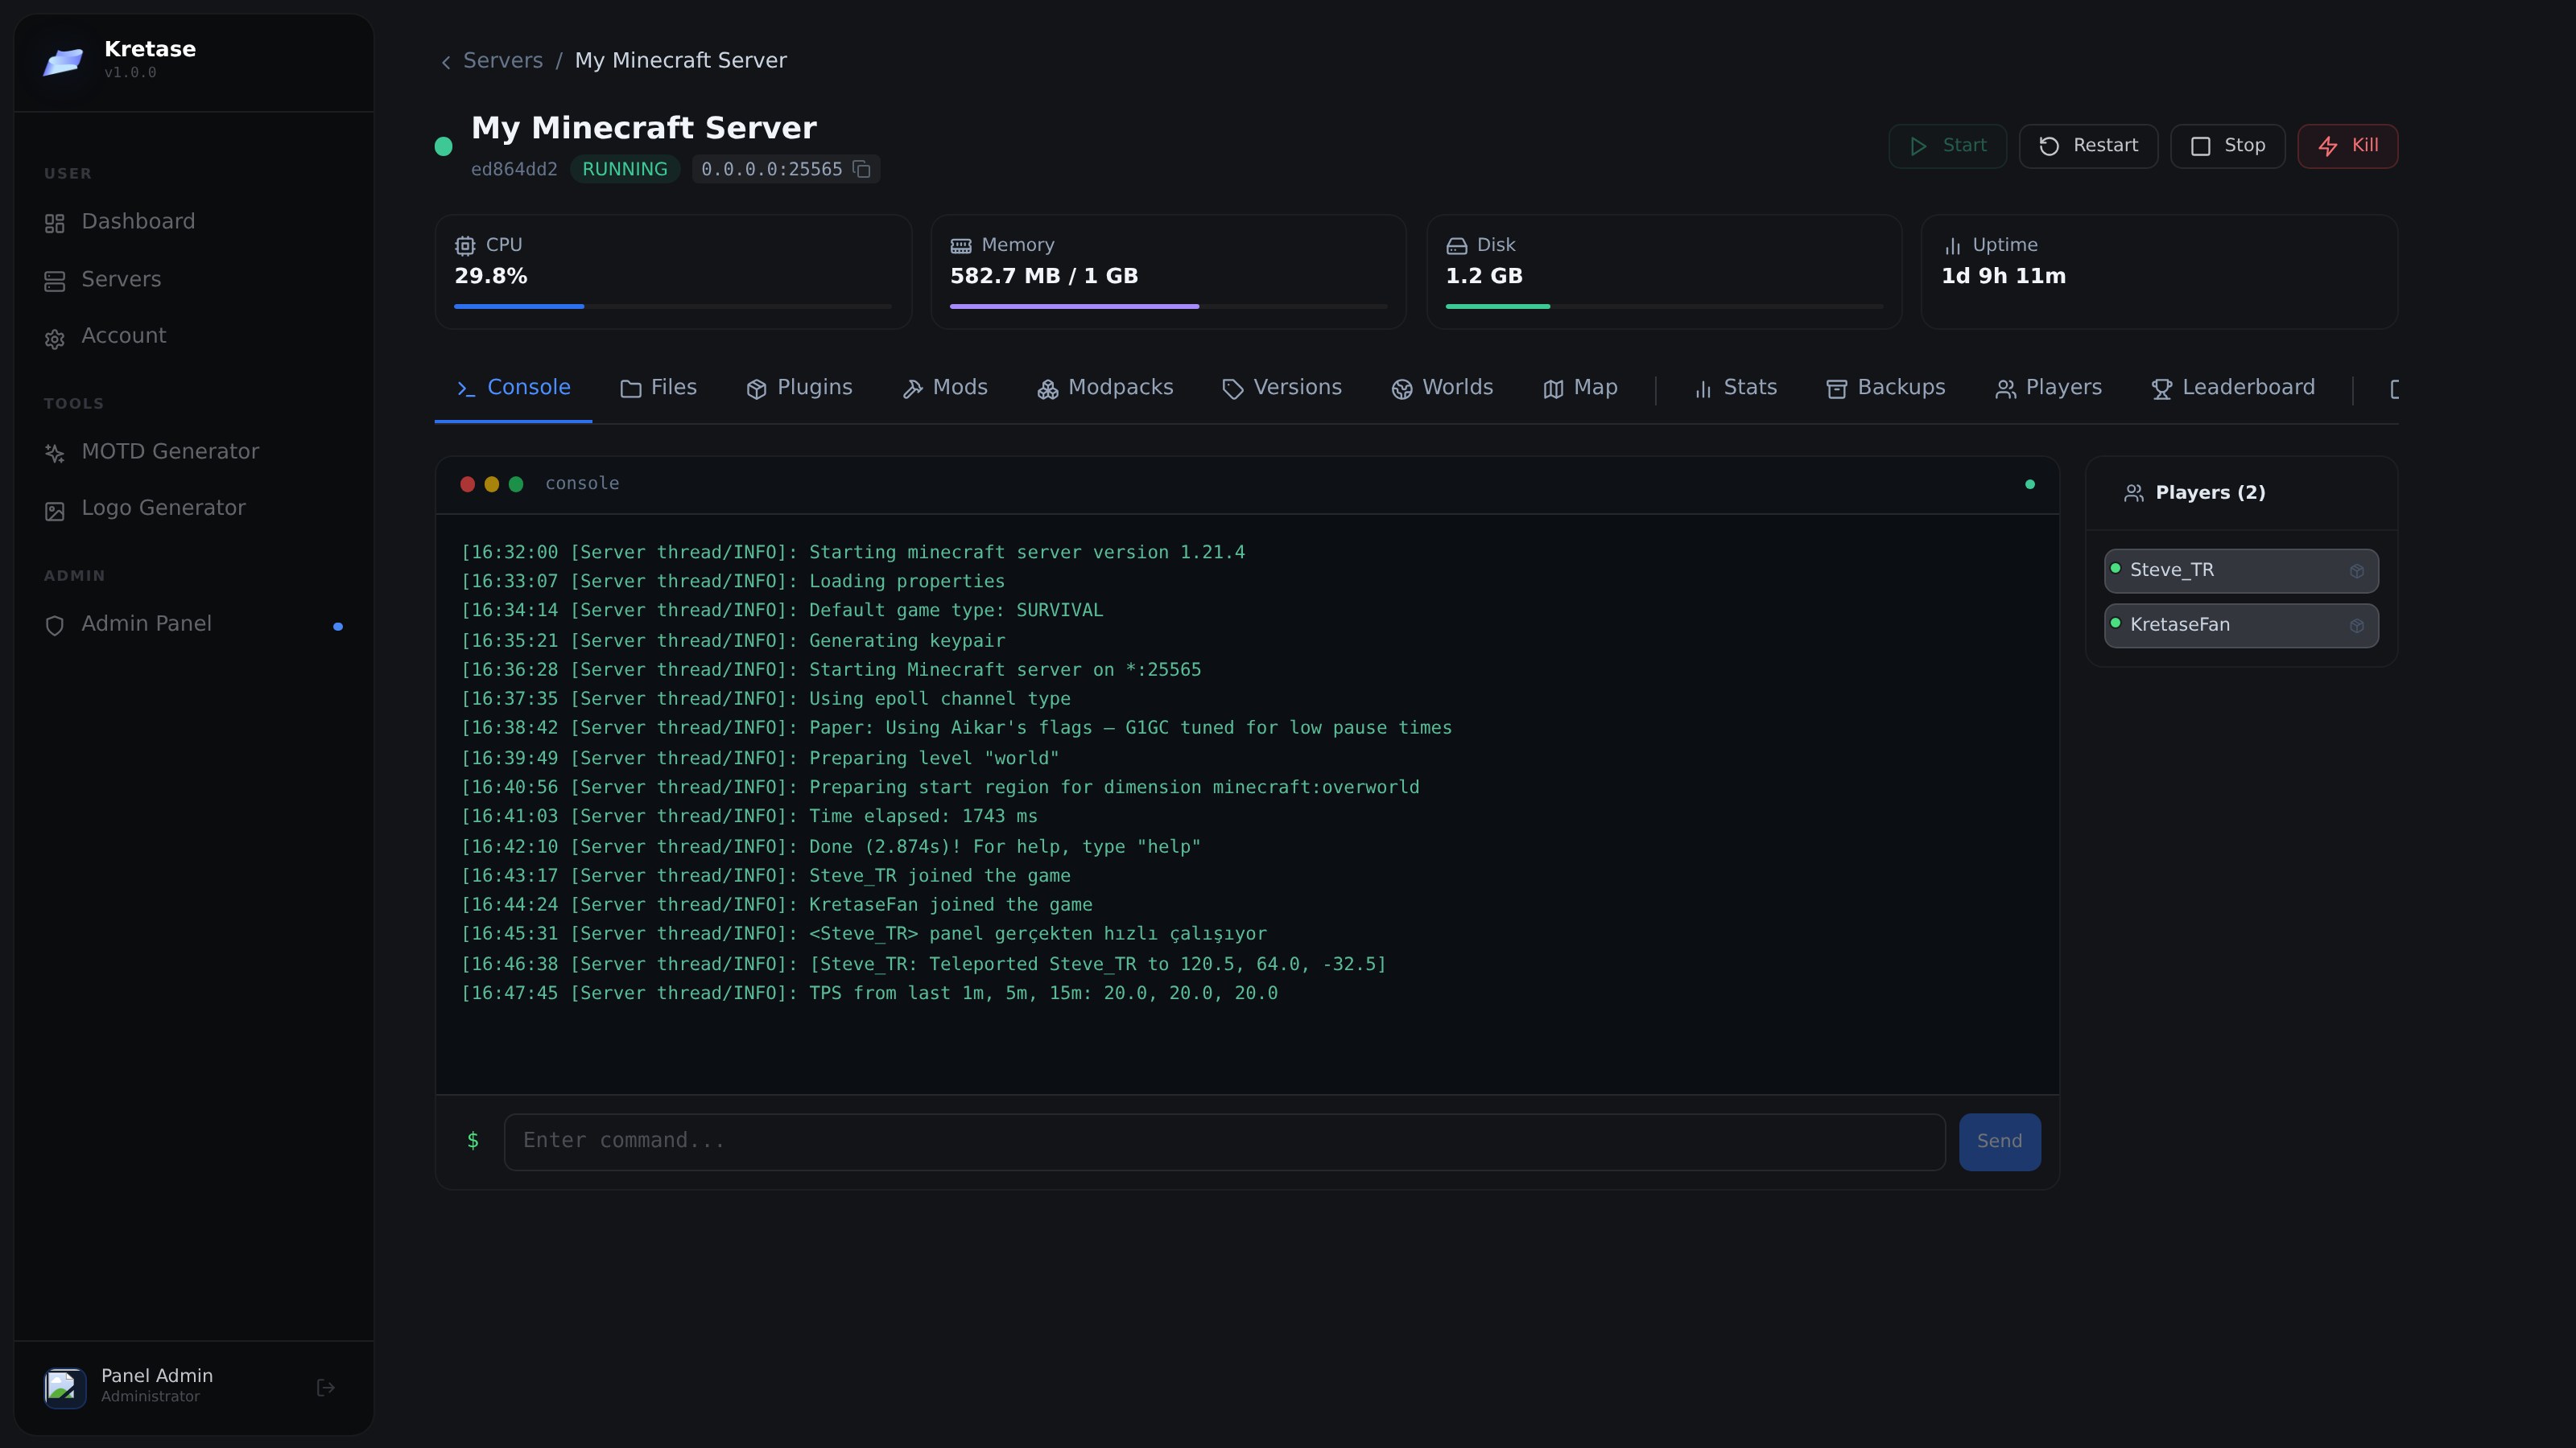Click the CPU usage progress bar
This screenshot has height=1448, width=2576.
[x=672, y=306]
